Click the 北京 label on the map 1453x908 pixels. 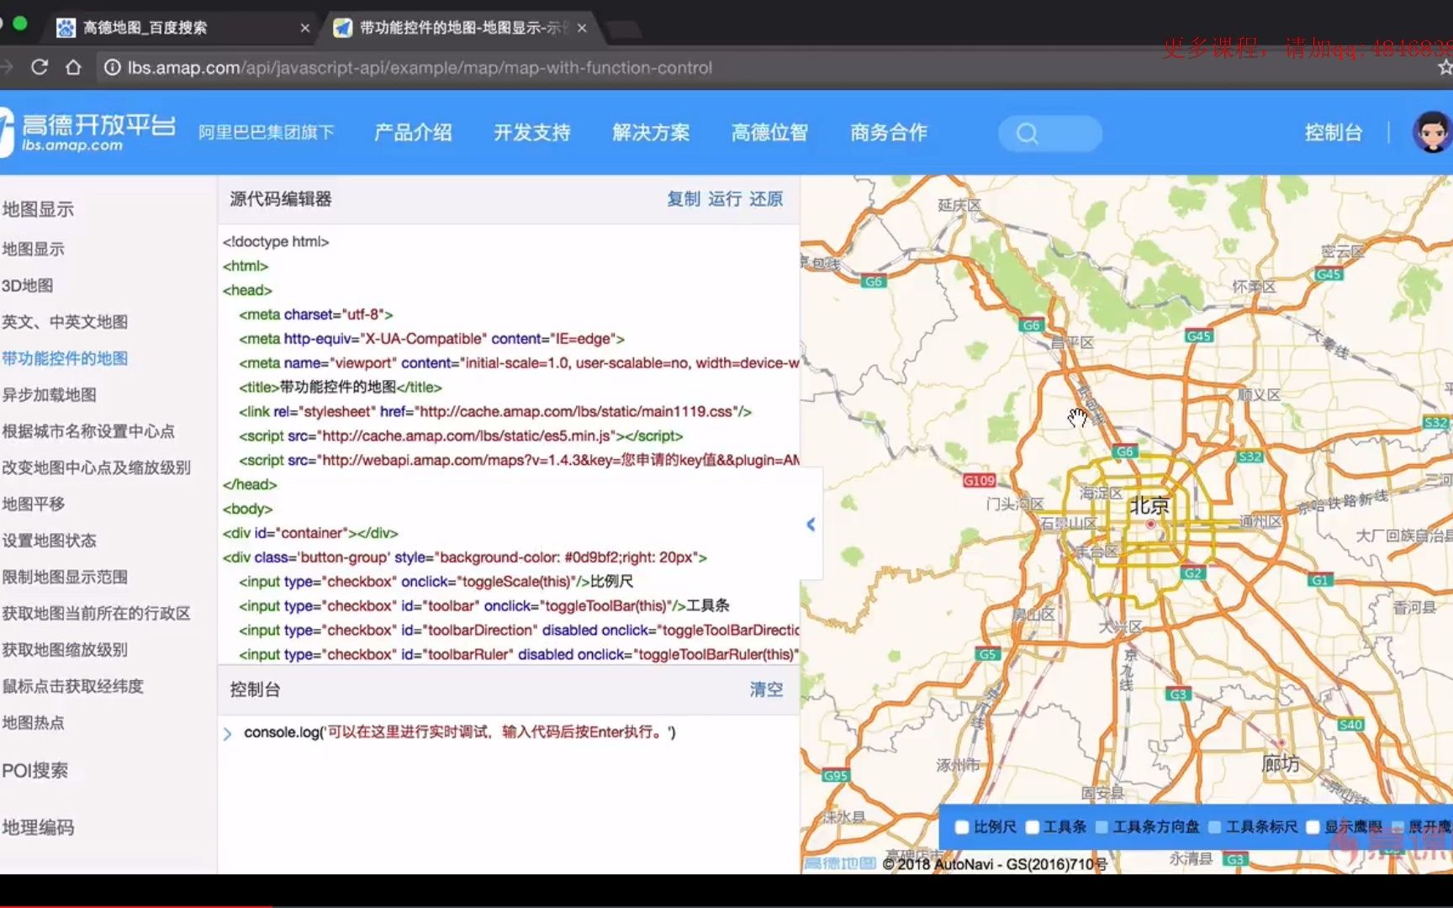[1149, 505]
